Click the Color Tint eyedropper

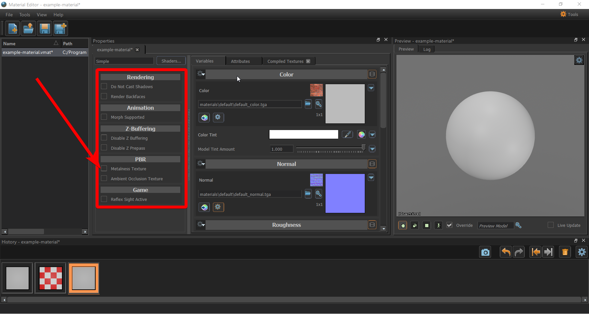point(347,134)
